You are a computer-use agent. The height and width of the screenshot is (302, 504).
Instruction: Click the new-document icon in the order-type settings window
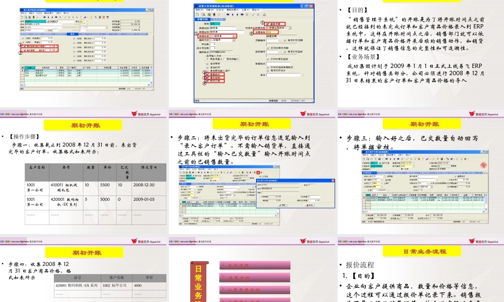tap(197, 15)
